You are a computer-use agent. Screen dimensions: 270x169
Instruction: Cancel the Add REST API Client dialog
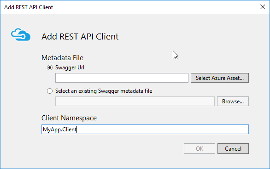(233, 149)
